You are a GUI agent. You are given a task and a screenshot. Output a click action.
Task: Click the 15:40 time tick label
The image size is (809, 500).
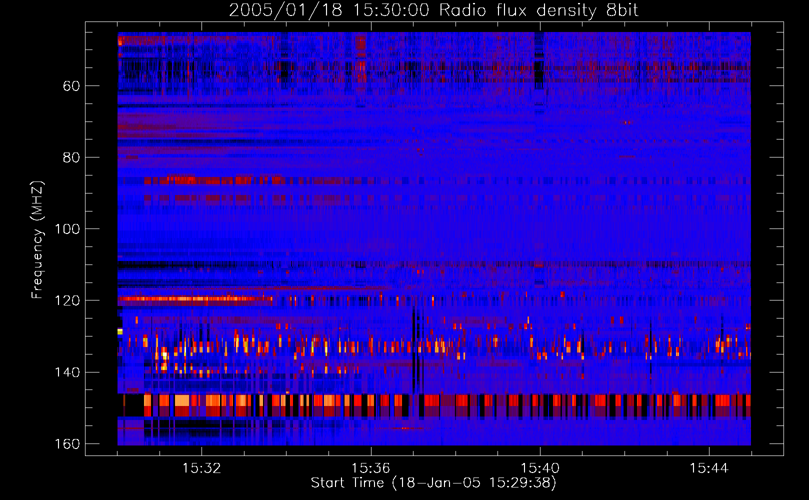coord(540,468)
